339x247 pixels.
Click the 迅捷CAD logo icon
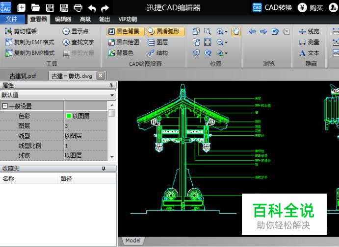[5, 7]
